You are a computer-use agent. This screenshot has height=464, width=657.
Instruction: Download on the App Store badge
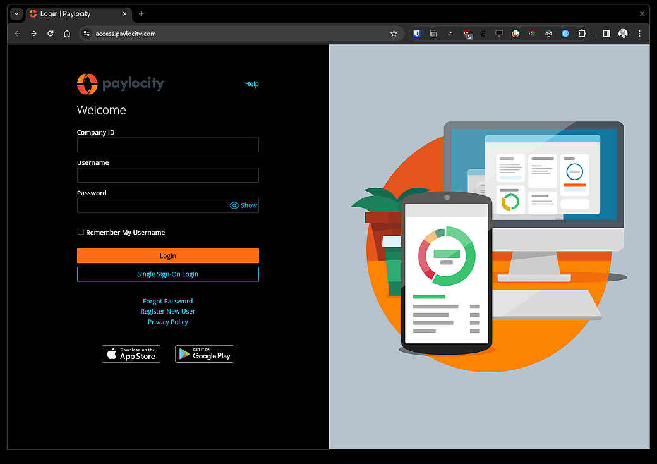pyautogui.click(x=131, y=354)
